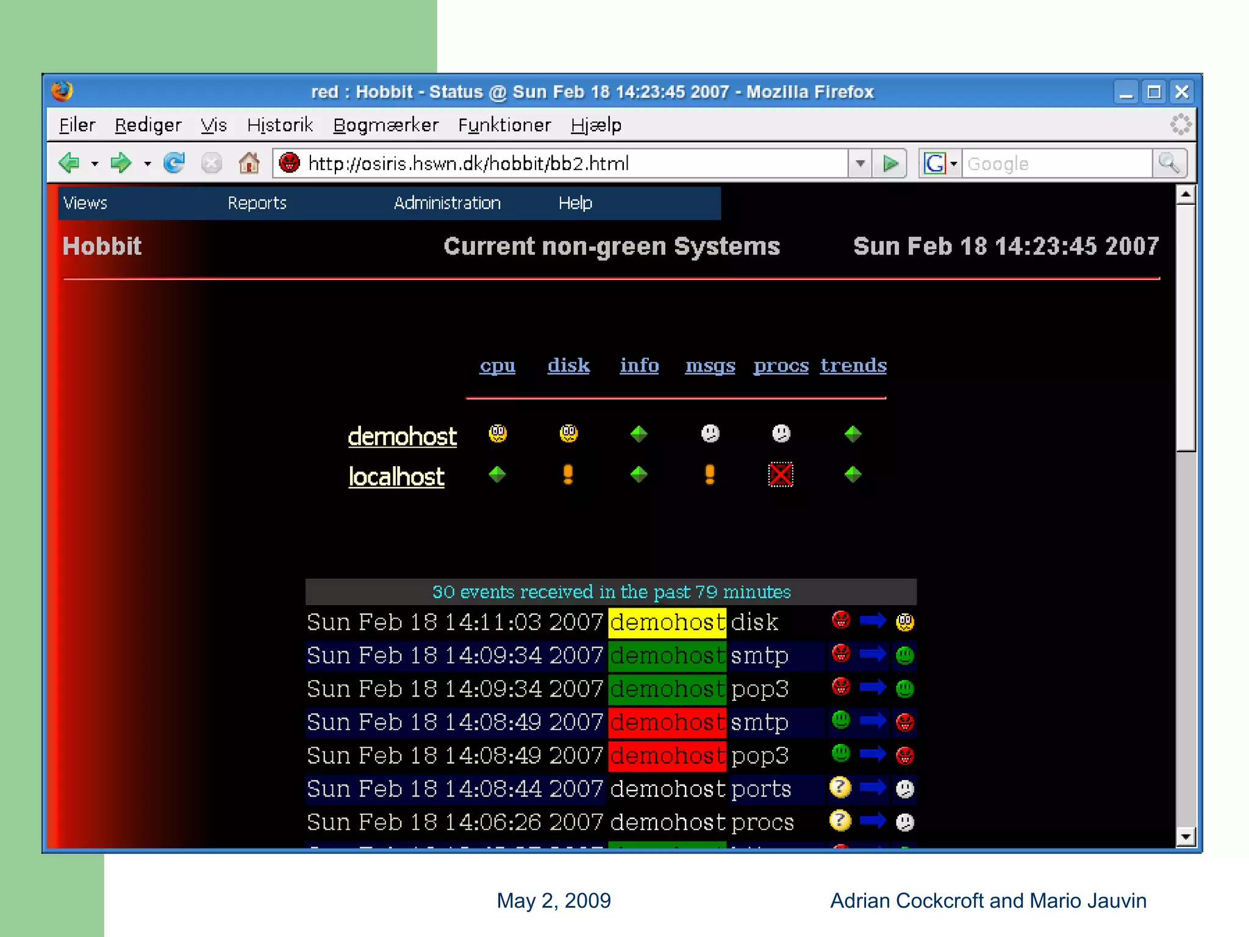Expand the URL bar history dropdown

[860, 163]
